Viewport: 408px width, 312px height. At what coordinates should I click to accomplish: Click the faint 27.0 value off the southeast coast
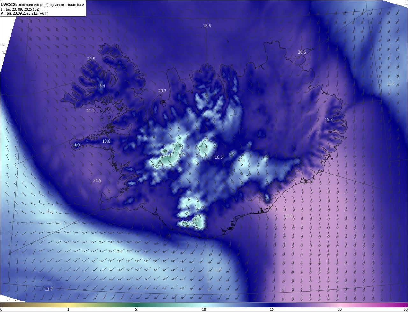pos(288,216)
